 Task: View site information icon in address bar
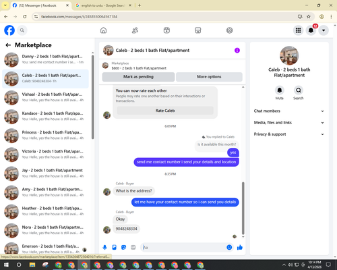point(36,17)
